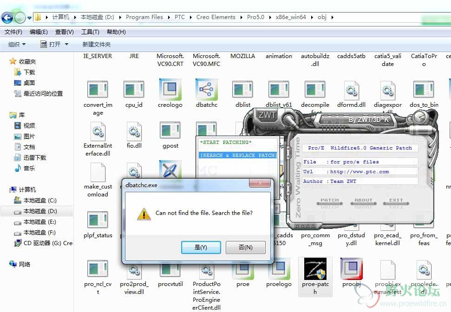Select dos_to_bin file icon
The height and width of the screenshot is (312, 451).
pos(424,90)
